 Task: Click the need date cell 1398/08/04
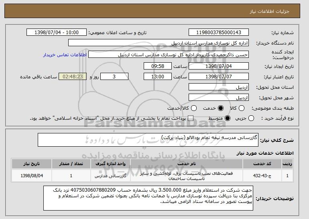tap(32, 176)
